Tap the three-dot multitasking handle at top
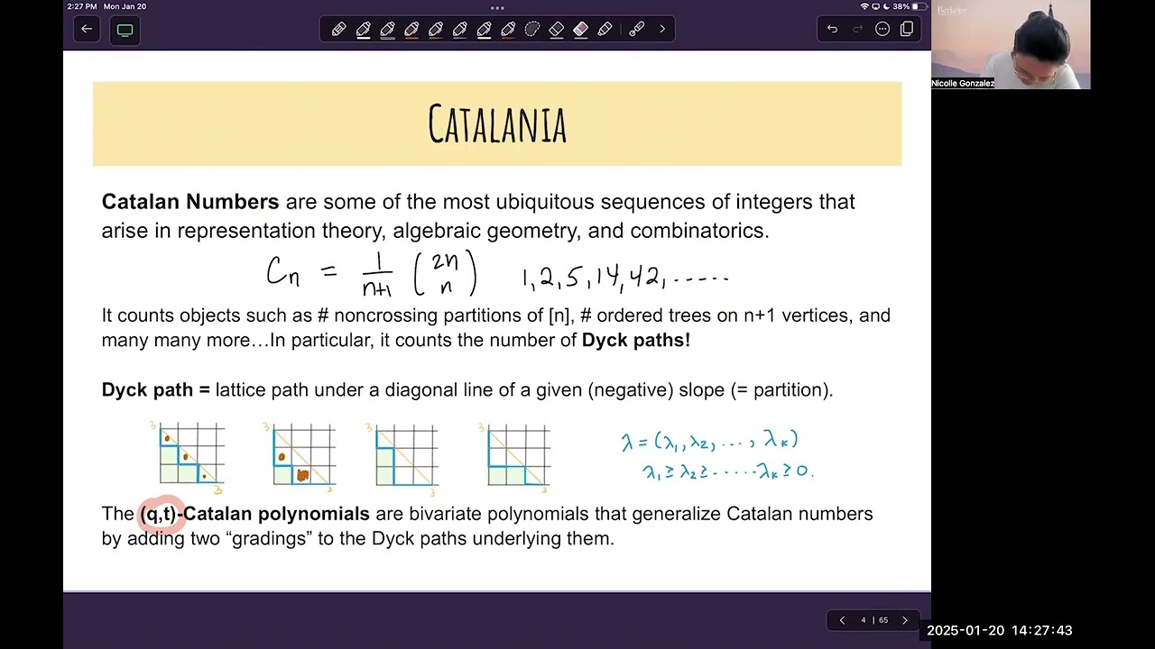1155x649 pixels. coord(497,7)
